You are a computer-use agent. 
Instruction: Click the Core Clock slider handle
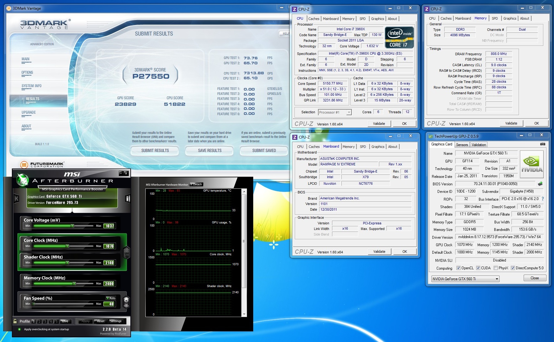[x=67, y=246]
